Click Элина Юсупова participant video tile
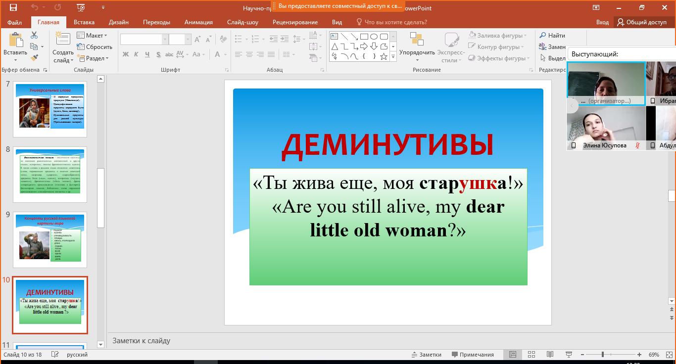 [x=606, y=128]
